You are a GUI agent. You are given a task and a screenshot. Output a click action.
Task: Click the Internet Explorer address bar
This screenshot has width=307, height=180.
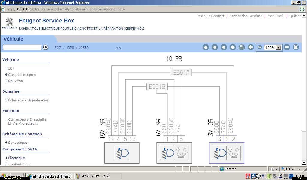150,9
